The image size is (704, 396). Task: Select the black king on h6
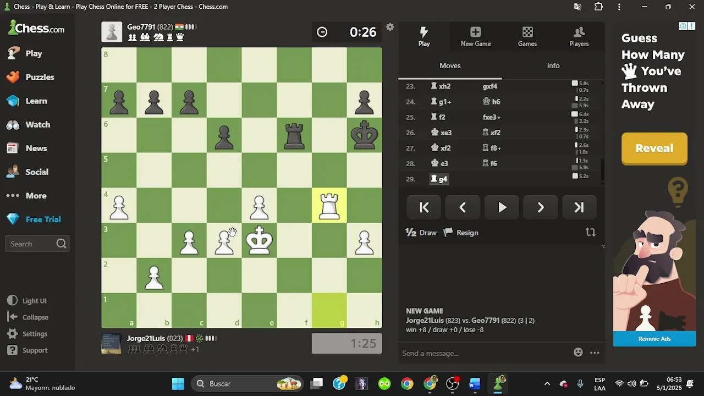[364, 135]
